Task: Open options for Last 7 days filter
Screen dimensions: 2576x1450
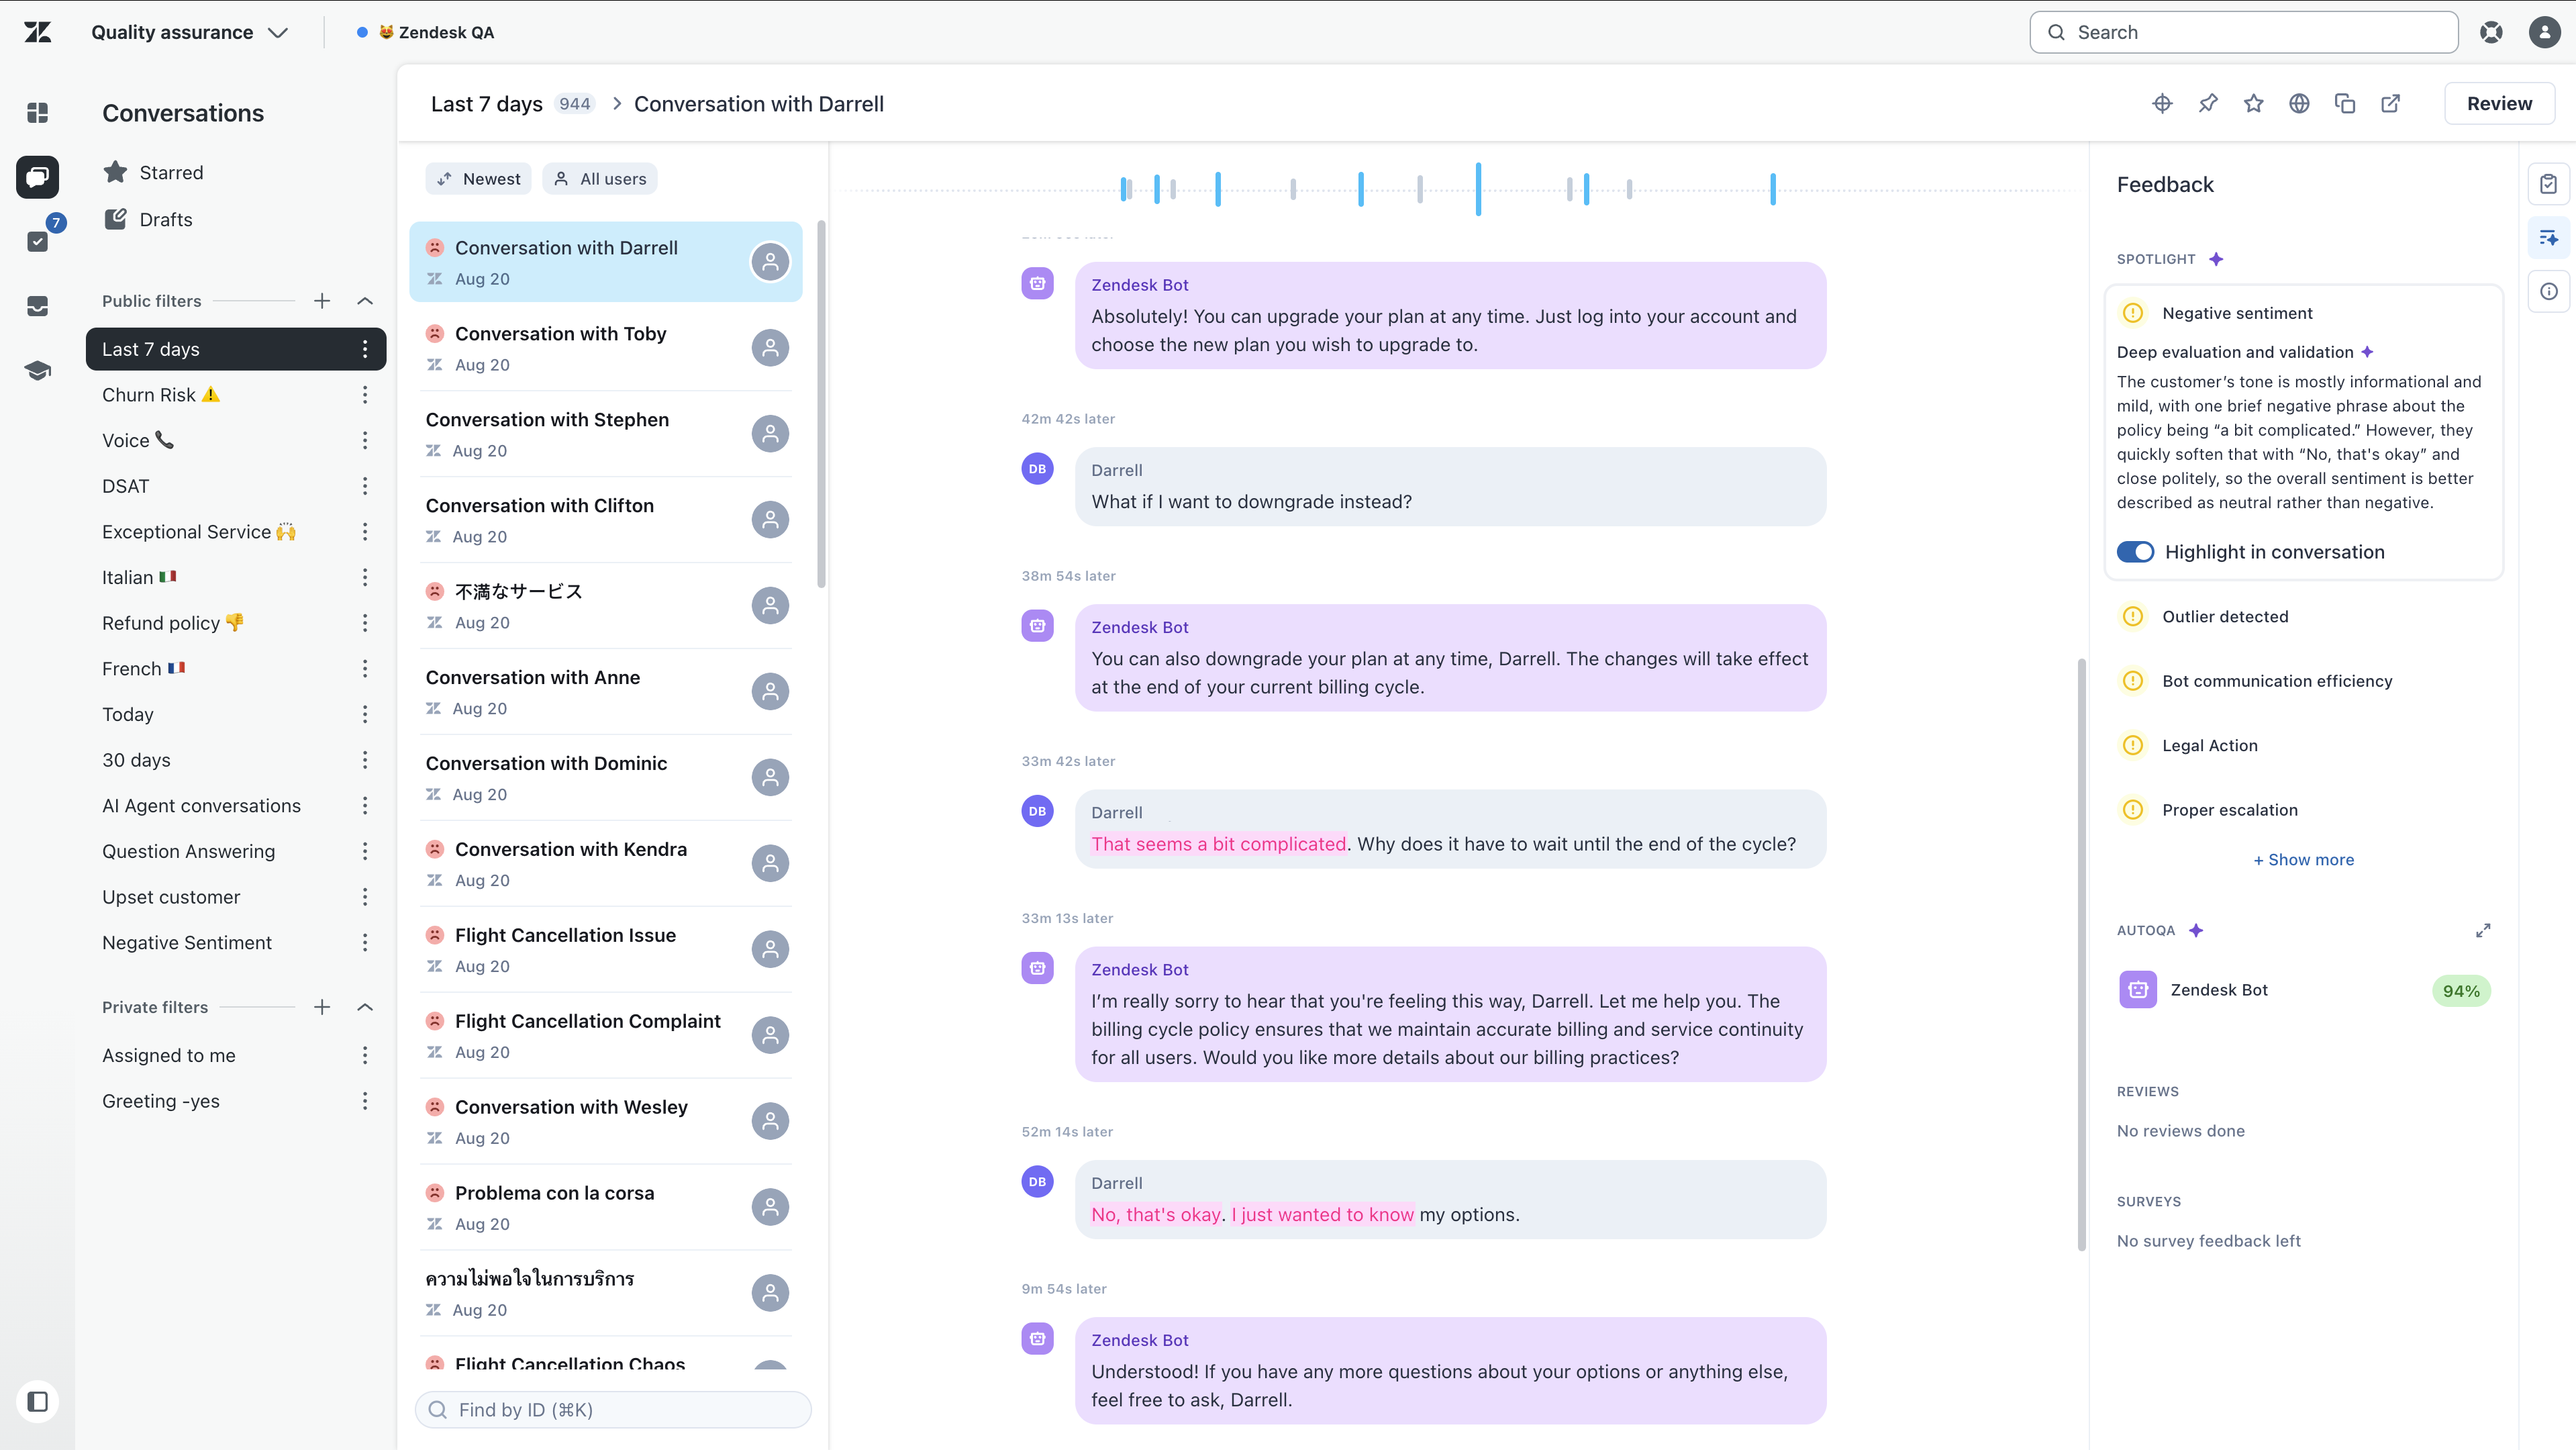Action: click(365, 349)
